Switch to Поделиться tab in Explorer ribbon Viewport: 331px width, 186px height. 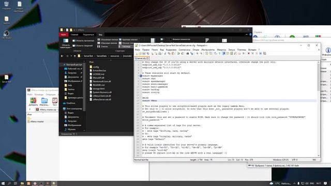[88, 35]
